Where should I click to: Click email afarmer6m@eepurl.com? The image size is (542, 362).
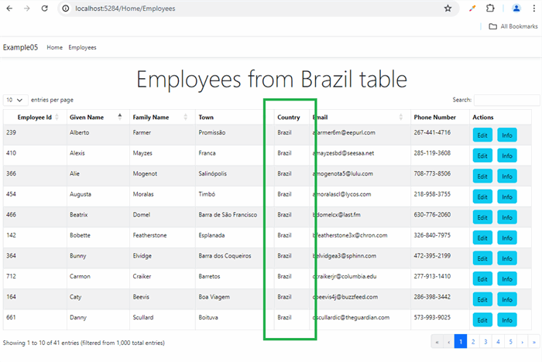point(344,132)
